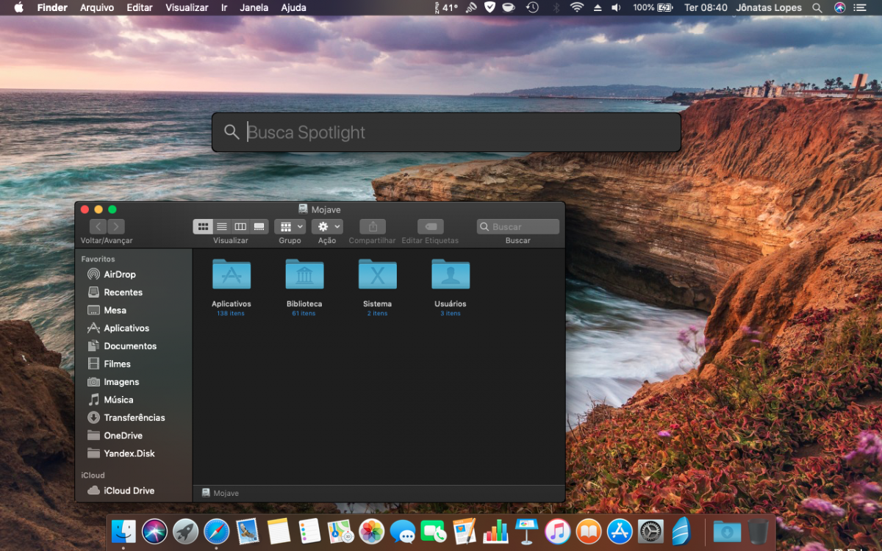Open the Arquivo menu
The width and height of the screenshot is (882, 551).
(x=97, y=7)
